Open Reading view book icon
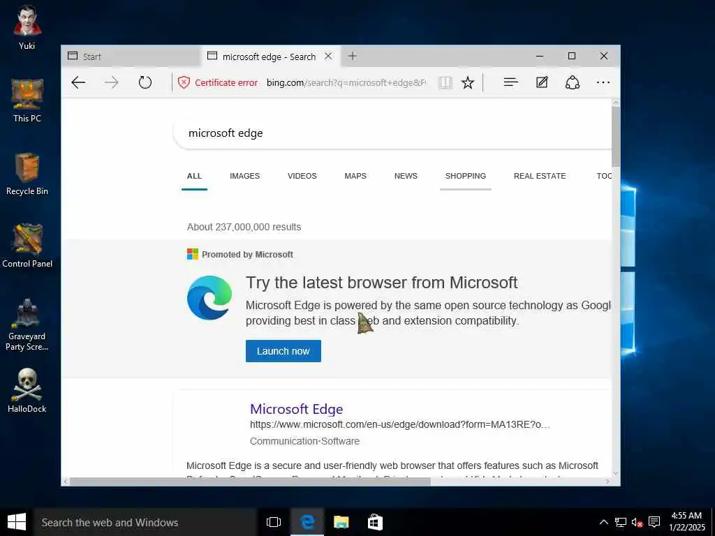The width and height of the screenshot is (715, 536). pyautogui.click(x=445, y=82)
